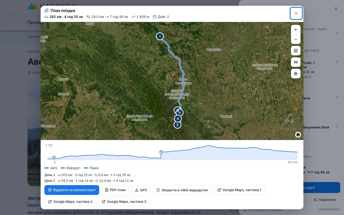Download the PDF plan
344x215 pixels.
click(x=115, y=190)
